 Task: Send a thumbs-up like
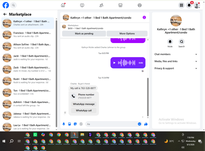pos(146,124)
